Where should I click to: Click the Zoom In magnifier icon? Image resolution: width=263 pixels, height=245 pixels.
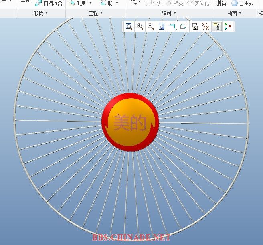click(x=140, y=26)
